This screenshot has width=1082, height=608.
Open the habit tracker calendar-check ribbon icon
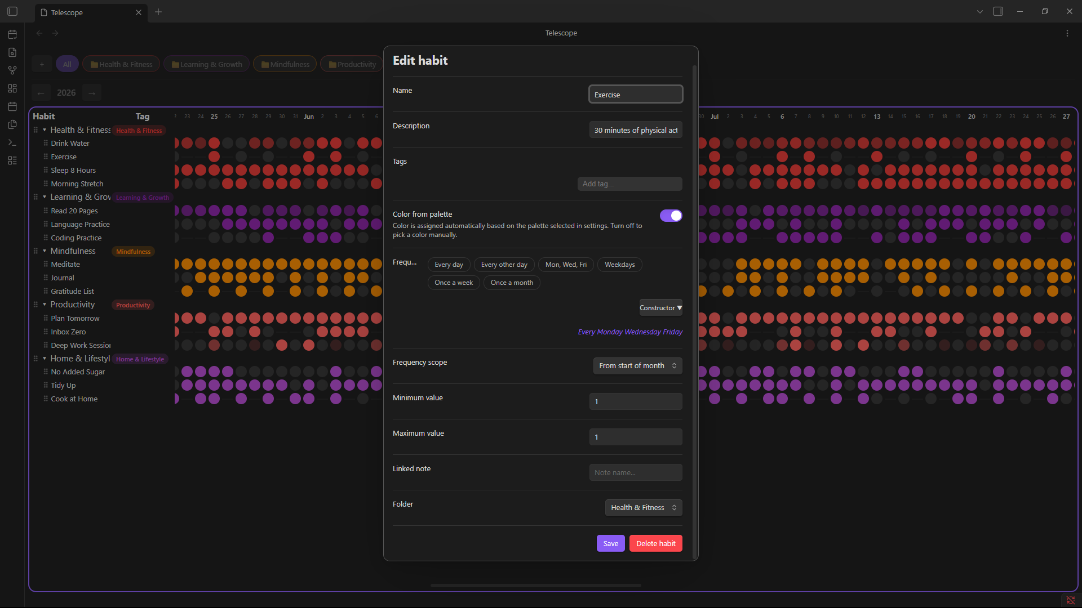tap(12, 34)
